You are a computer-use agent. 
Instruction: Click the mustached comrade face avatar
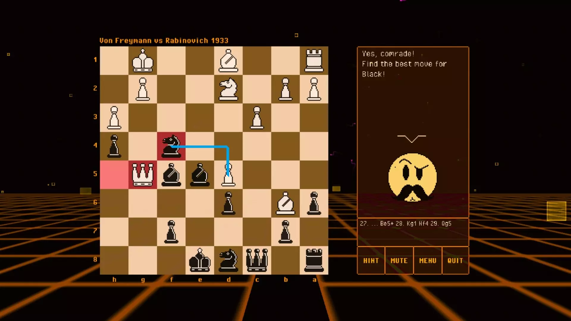pos(412,178)
